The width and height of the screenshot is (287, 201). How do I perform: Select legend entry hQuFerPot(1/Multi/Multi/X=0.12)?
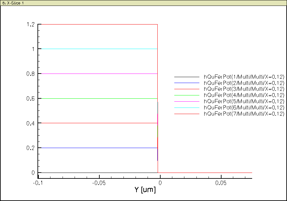[244, 77]
